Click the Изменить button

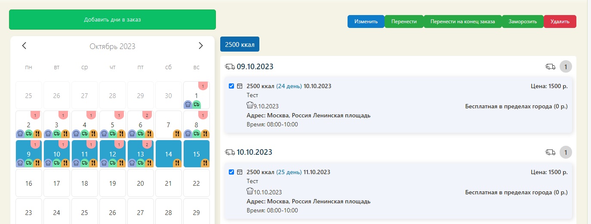click(366, 21)
